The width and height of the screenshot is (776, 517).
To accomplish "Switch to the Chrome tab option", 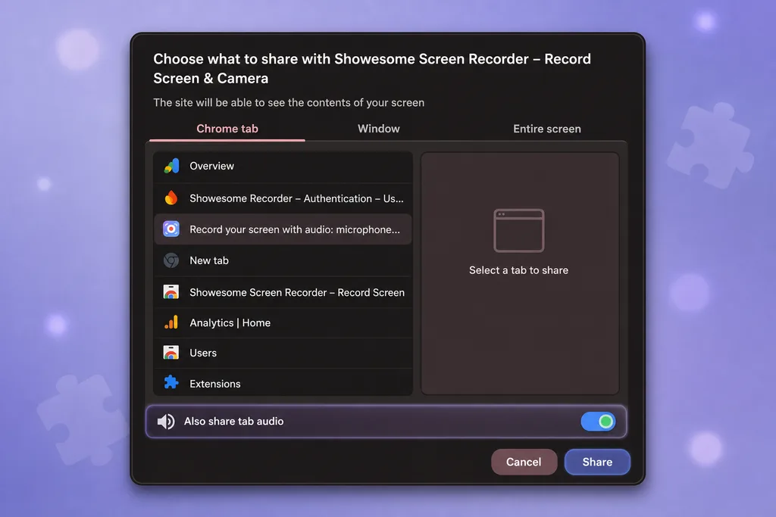I will 227,129.
